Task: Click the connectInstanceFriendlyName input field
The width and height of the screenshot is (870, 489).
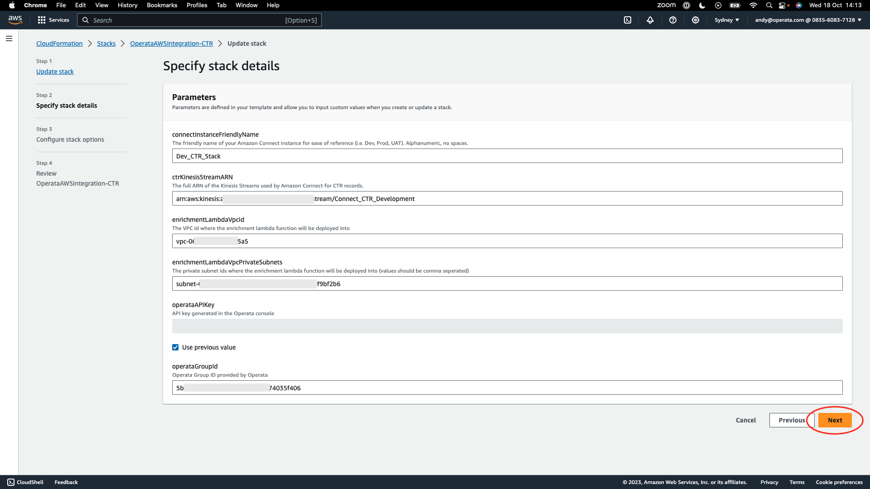Action: [x=507, y=156]
